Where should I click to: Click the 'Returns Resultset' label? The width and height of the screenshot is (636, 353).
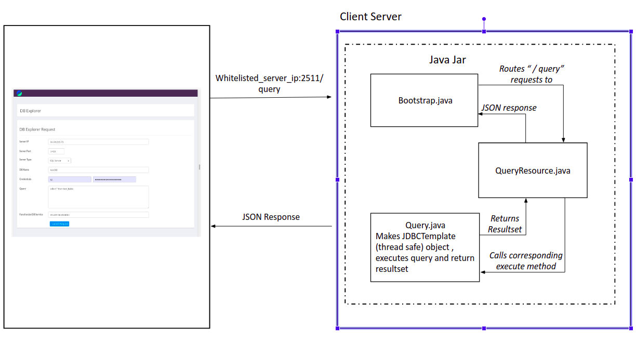click(505, 224)
